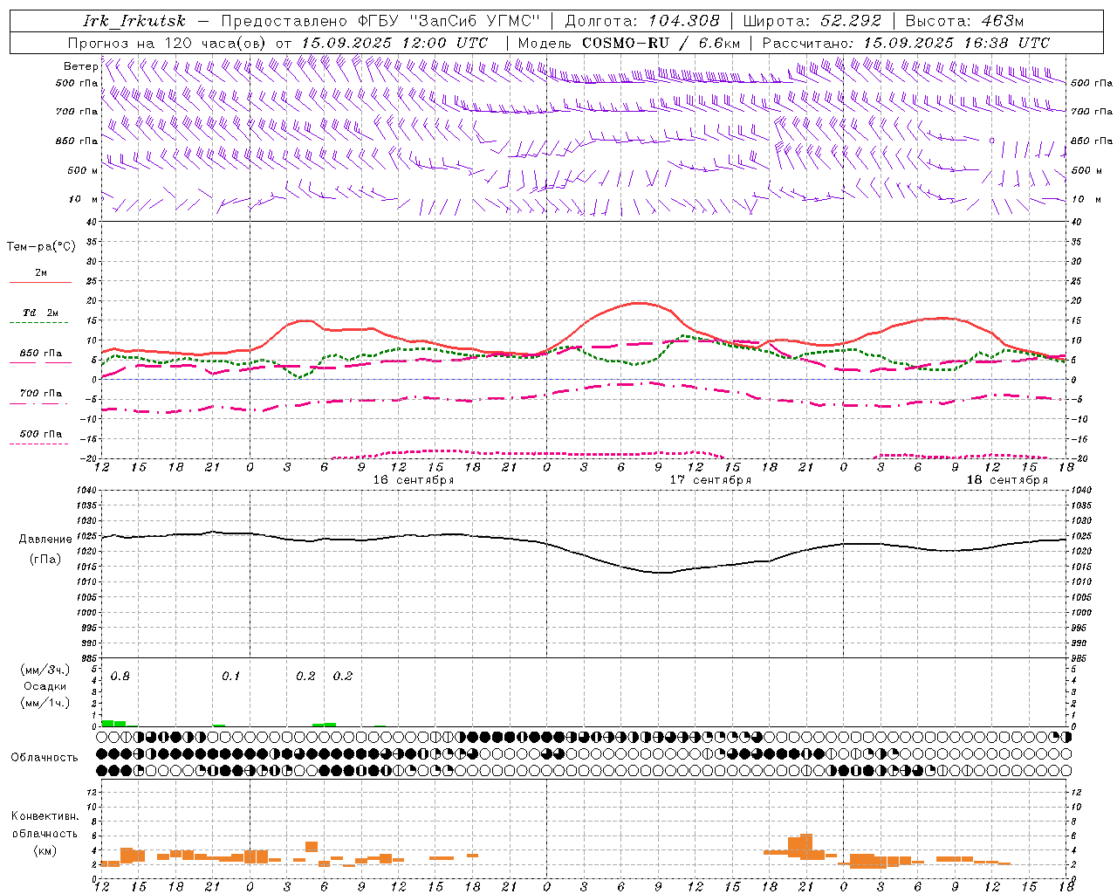Click the "Td 2м" dew point legend entry
This screenshot has width=1117, height=894.
coord(41,313)
